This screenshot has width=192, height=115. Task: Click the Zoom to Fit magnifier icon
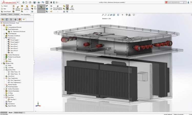tap(103, 15)
